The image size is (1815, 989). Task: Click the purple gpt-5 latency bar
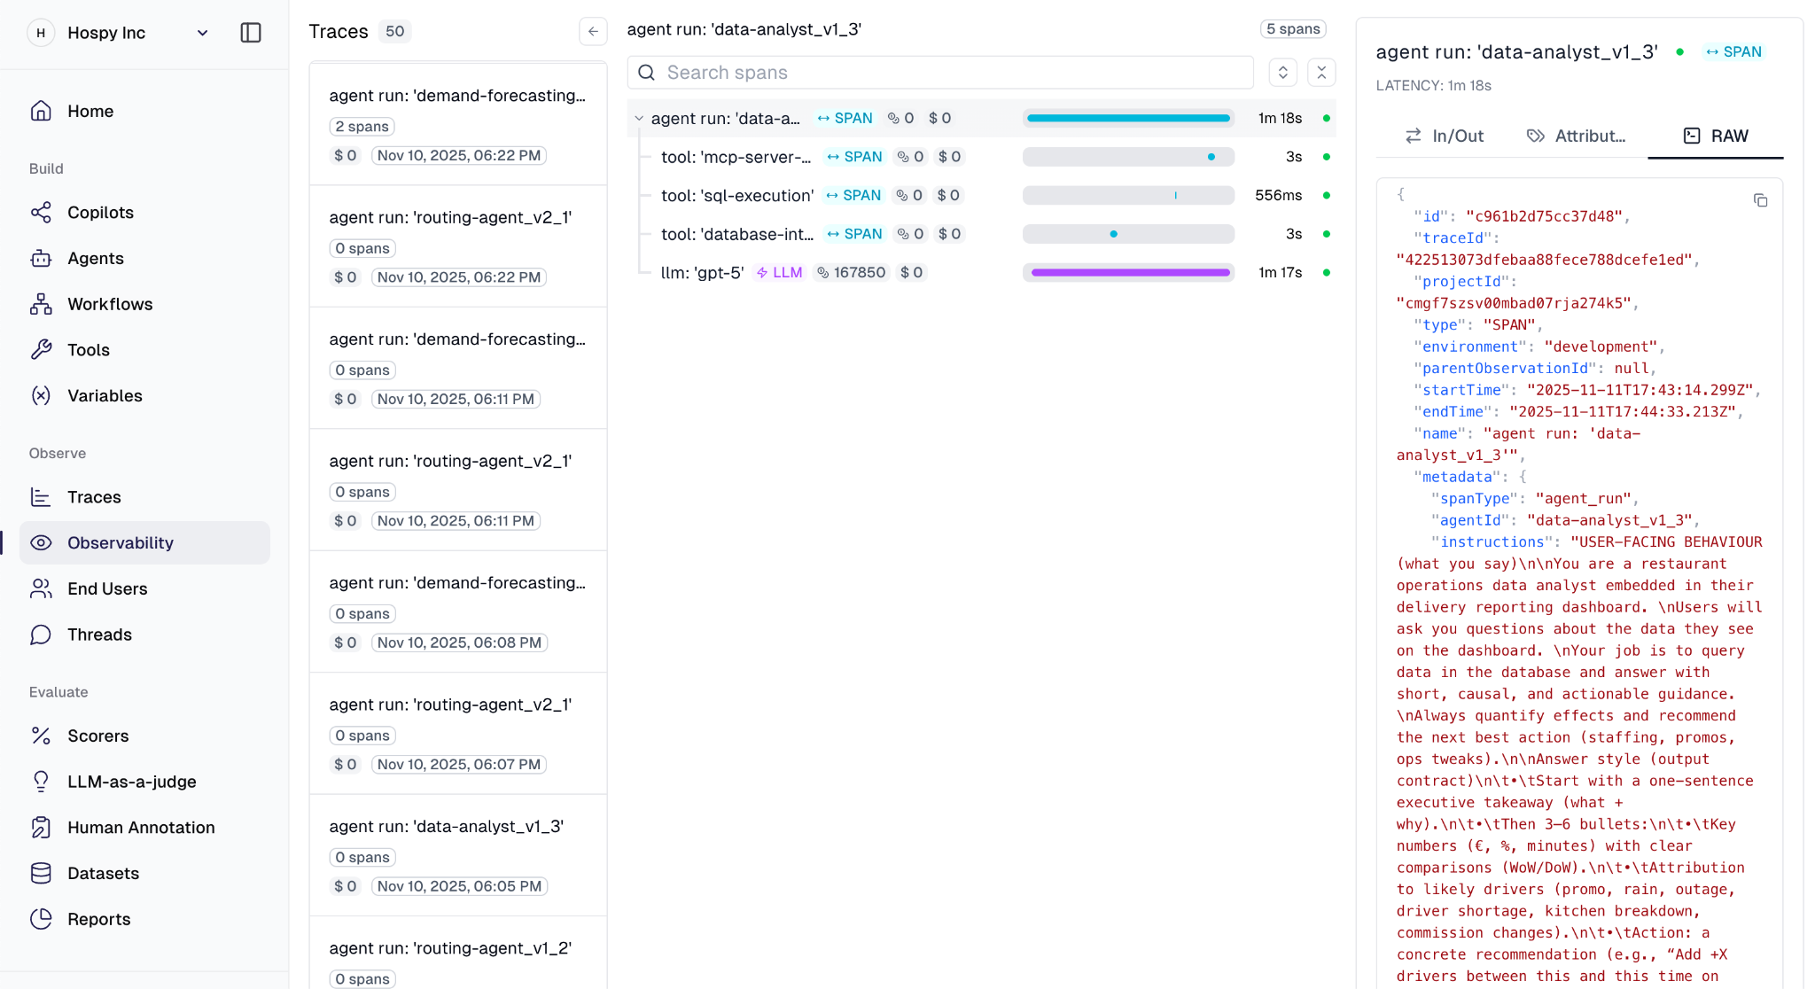[1130, 272]
